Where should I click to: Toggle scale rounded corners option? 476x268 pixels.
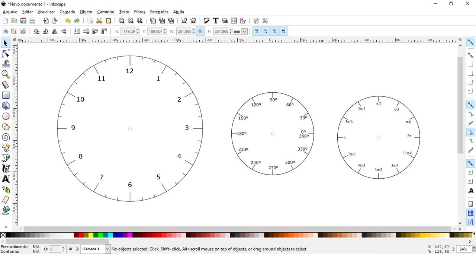(266, 31)
